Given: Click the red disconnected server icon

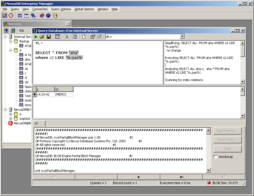Looking at the screenshot, I should [10, 123].
